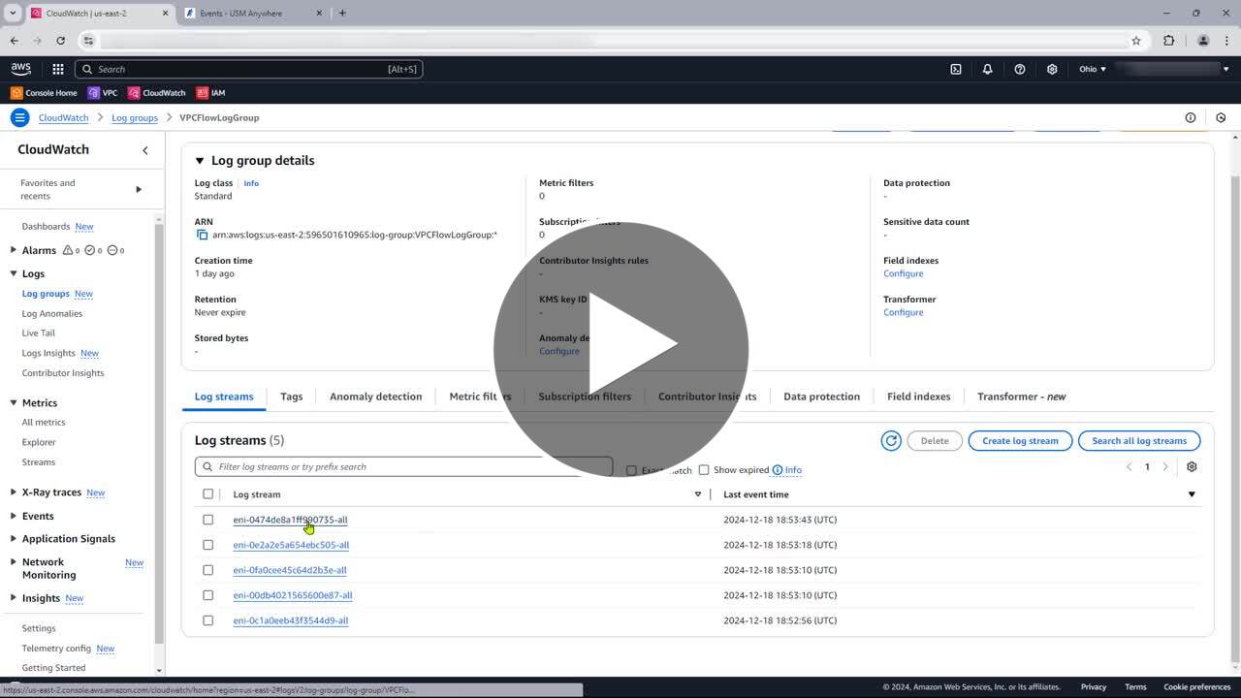
Task: Open AWS CloudShell icon in top bar
Action: [955, 69]
